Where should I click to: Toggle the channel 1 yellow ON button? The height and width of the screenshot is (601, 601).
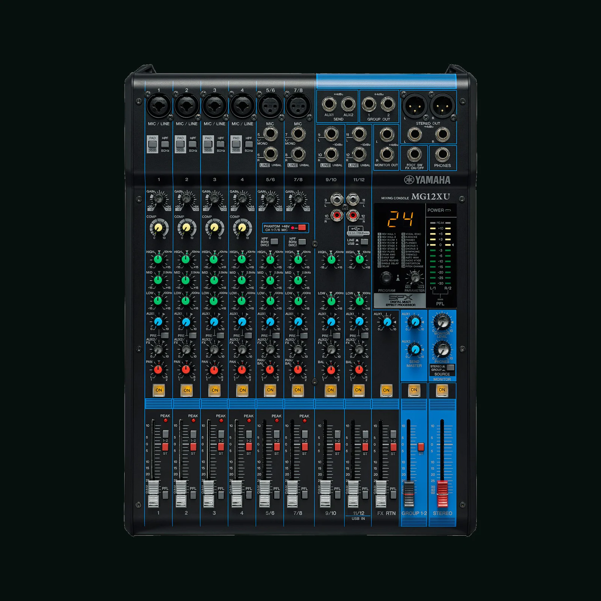point(159,390)
